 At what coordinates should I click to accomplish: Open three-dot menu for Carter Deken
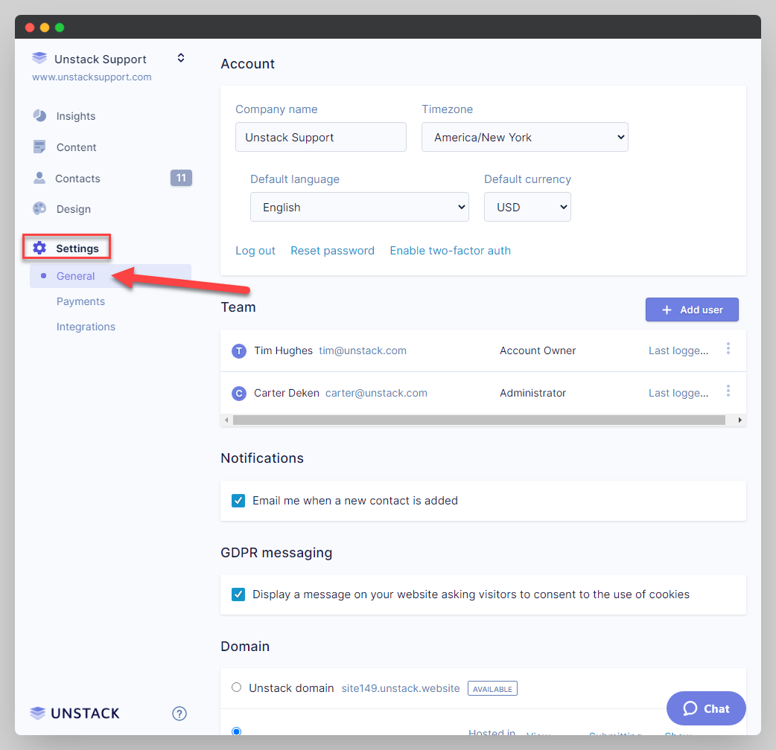(x=728, y=391)
